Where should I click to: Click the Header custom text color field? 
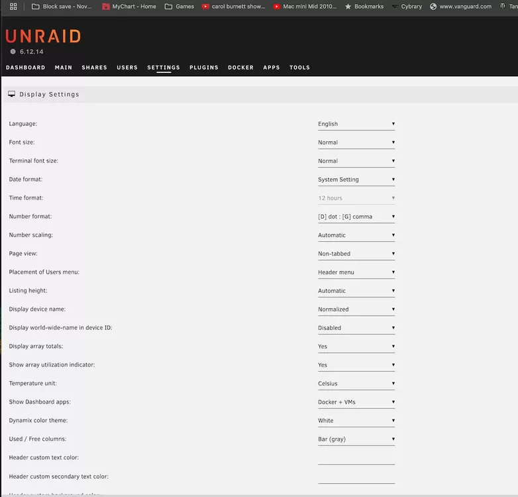click(356, 459)
